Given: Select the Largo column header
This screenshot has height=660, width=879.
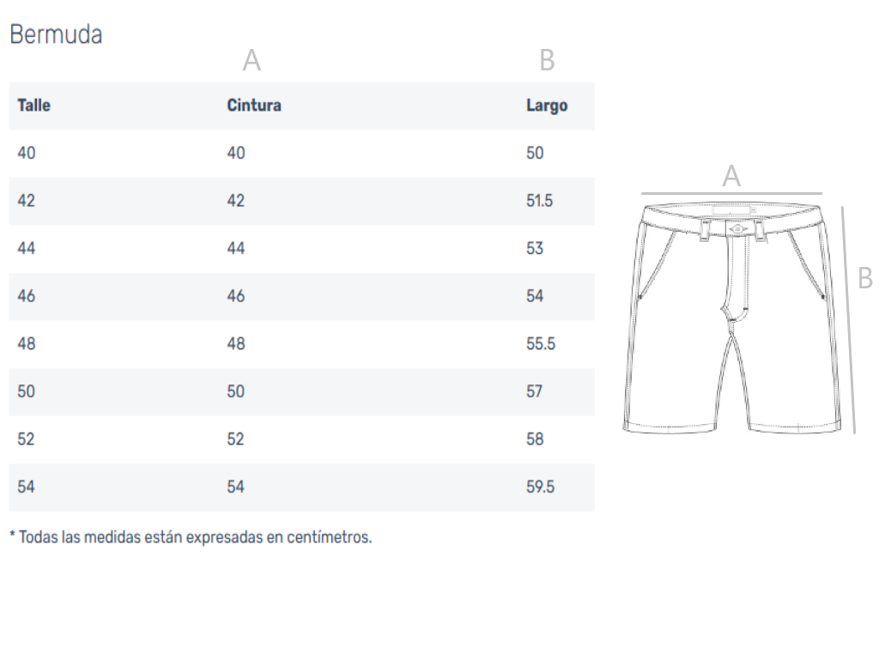Looking at the screenshot, I should coord(547,106).
